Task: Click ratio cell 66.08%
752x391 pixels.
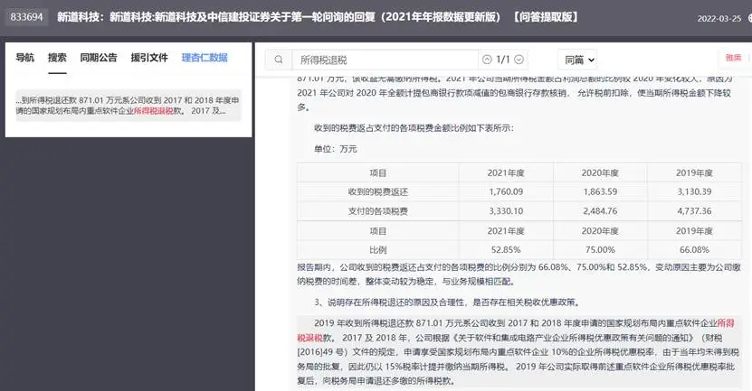Action: (x=694, y=250)
